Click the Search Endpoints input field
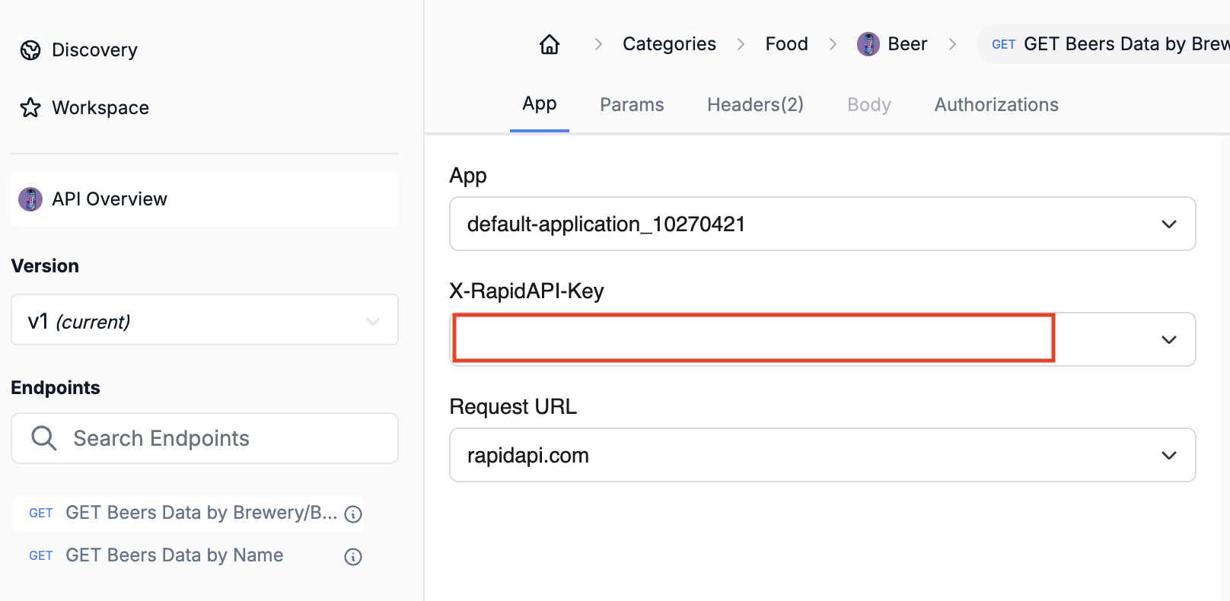 tap(205, 439)
